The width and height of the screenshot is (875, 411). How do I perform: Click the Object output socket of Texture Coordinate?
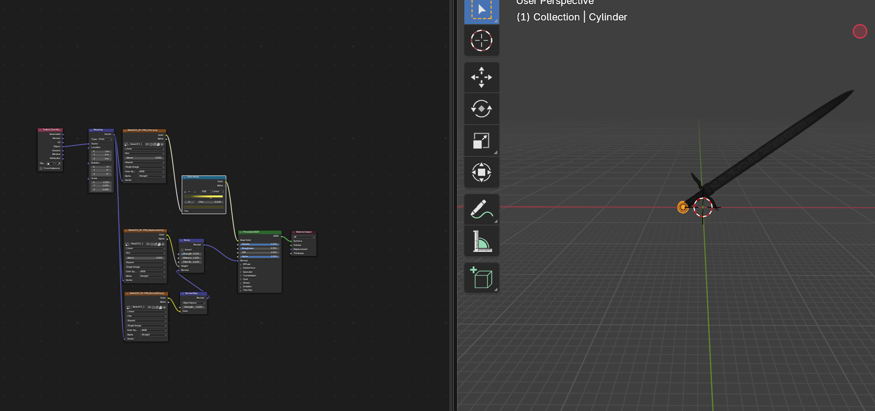pyautogui.click(x=63, y=146)
